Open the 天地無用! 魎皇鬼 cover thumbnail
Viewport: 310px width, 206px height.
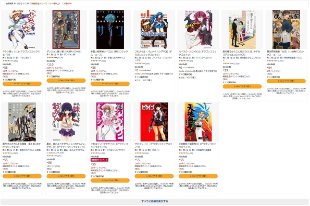coord(198,122)
